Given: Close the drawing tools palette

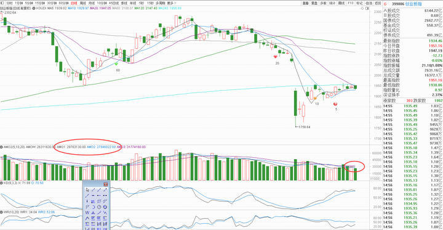Looking at the screenshot, I should point(106,184).
